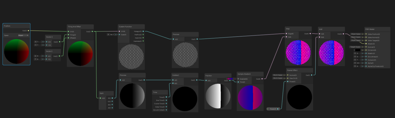395x118 pixels.
Task: Click HexUV(2) output port on Custom Function
Action: [x=143, y=38]
